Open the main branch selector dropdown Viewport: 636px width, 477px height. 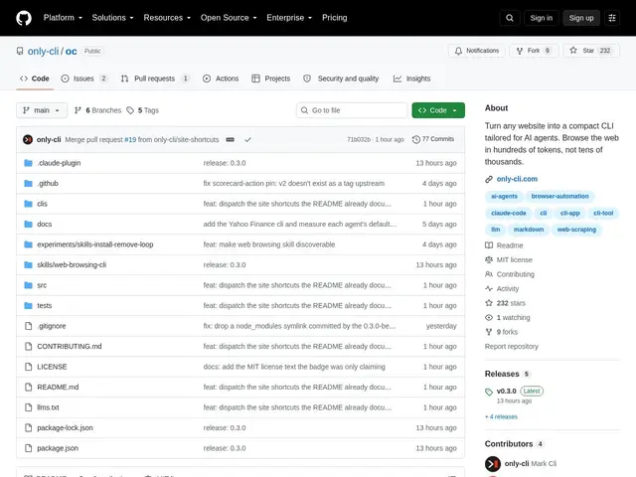click(42, 110)
